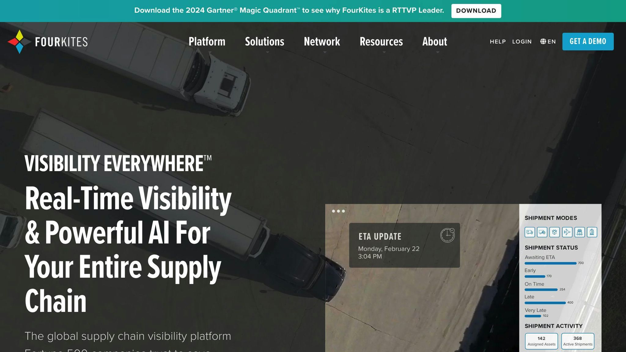Select the train shipment mode icon
This screenshot has height=352, width=626.
pos(592,232)
